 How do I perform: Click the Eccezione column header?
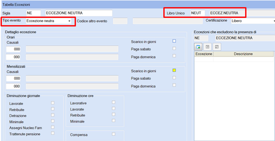click(204, 54)
